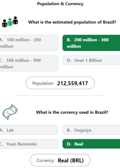Click the currency used in Brazil question
The image size is (120, 168).
[x=72, y=112]
